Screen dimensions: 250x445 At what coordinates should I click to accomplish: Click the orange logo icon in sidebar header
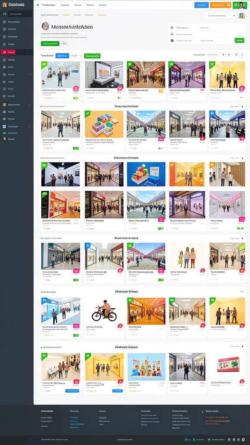pos(4,4)
